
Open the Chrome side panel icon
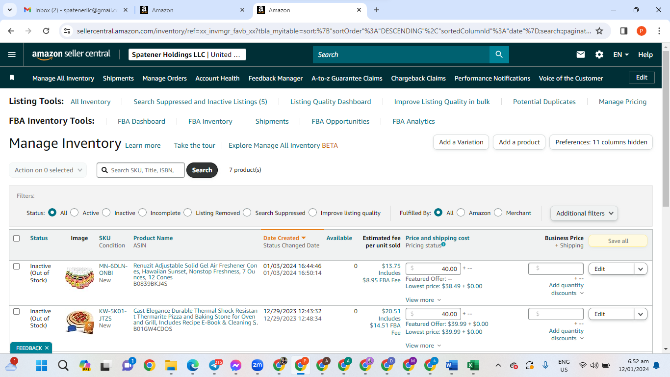coord(624,31)
